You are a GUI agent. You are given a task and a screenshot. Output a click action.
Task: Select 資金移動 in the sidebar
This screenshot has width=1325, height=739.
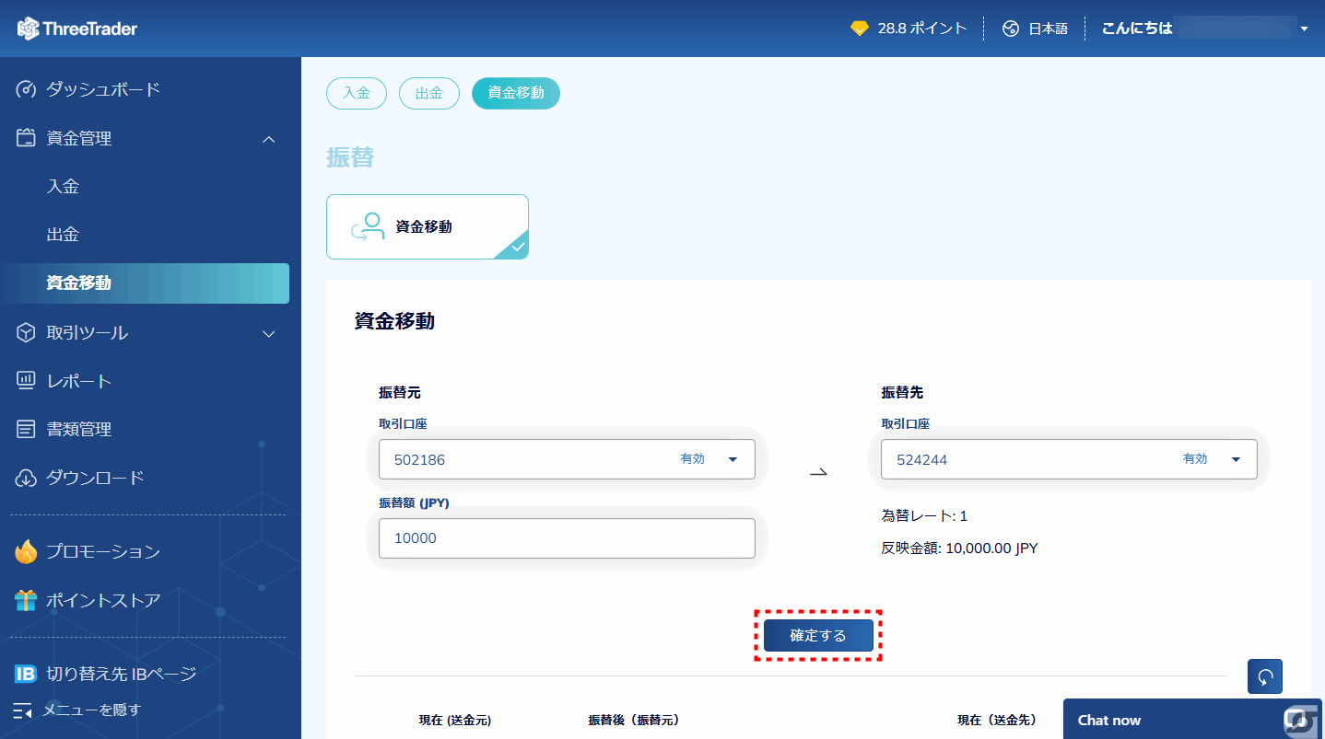click(x=145, y=283)
